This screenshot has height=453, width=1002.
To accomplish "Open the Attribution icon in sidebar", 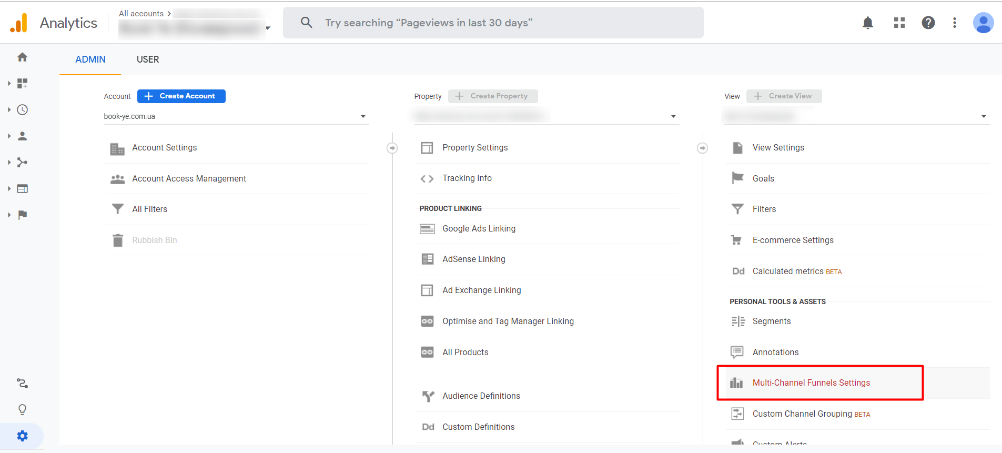I will (22, 384).
